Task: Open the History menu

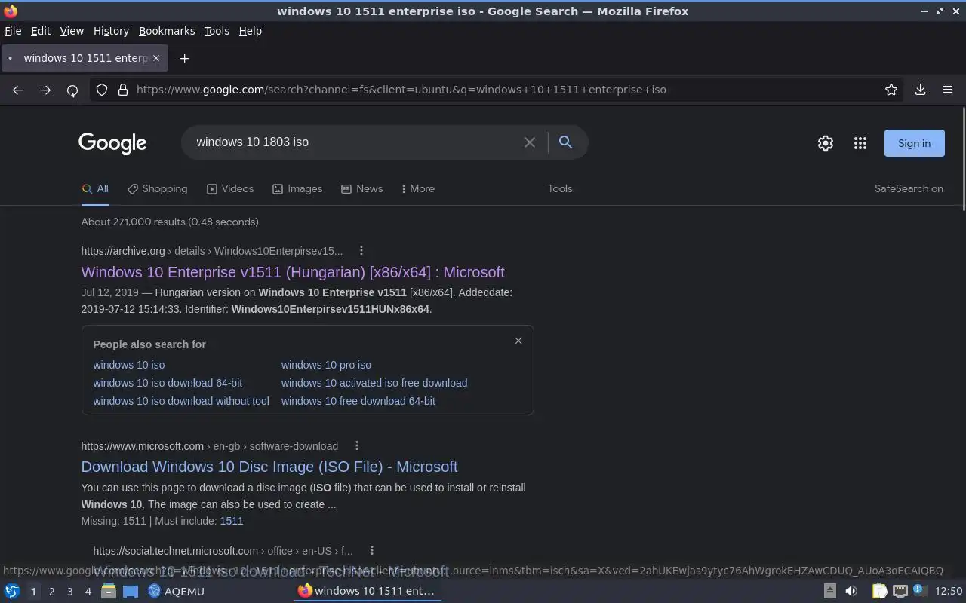Action: click(111, 31)
